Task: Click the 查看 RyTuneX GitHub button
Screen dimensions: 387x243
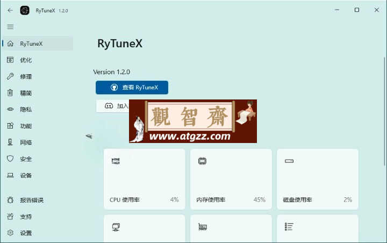Action: click(x=132, y=88)
